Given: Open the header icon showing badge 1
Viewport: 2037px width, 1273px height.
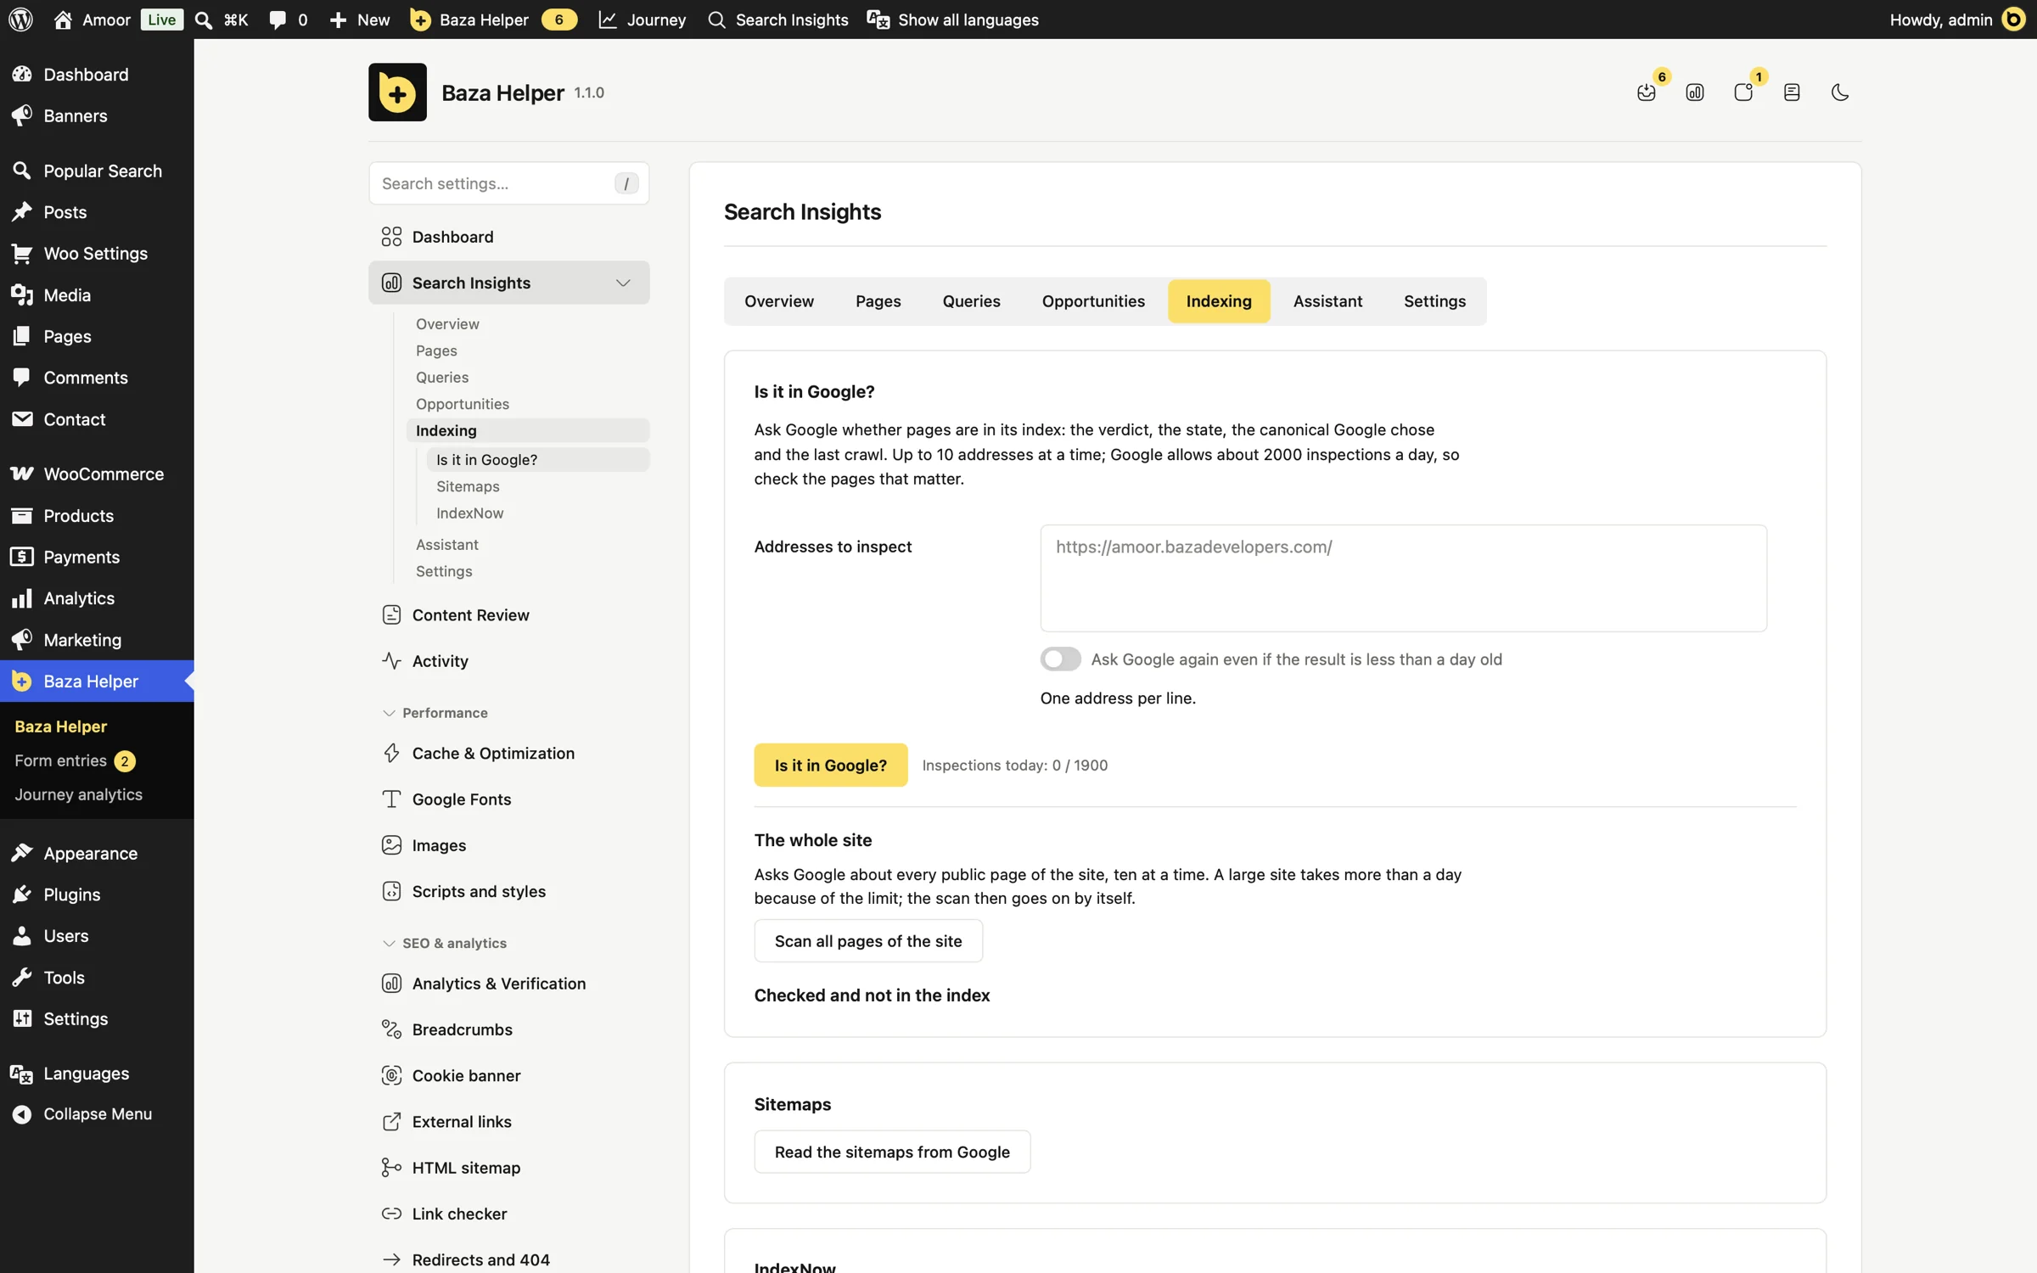Looking at the screenshot, I should (1743, 93).
